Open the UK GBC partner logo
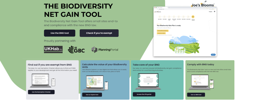263x101 pixels. point(76,49)
